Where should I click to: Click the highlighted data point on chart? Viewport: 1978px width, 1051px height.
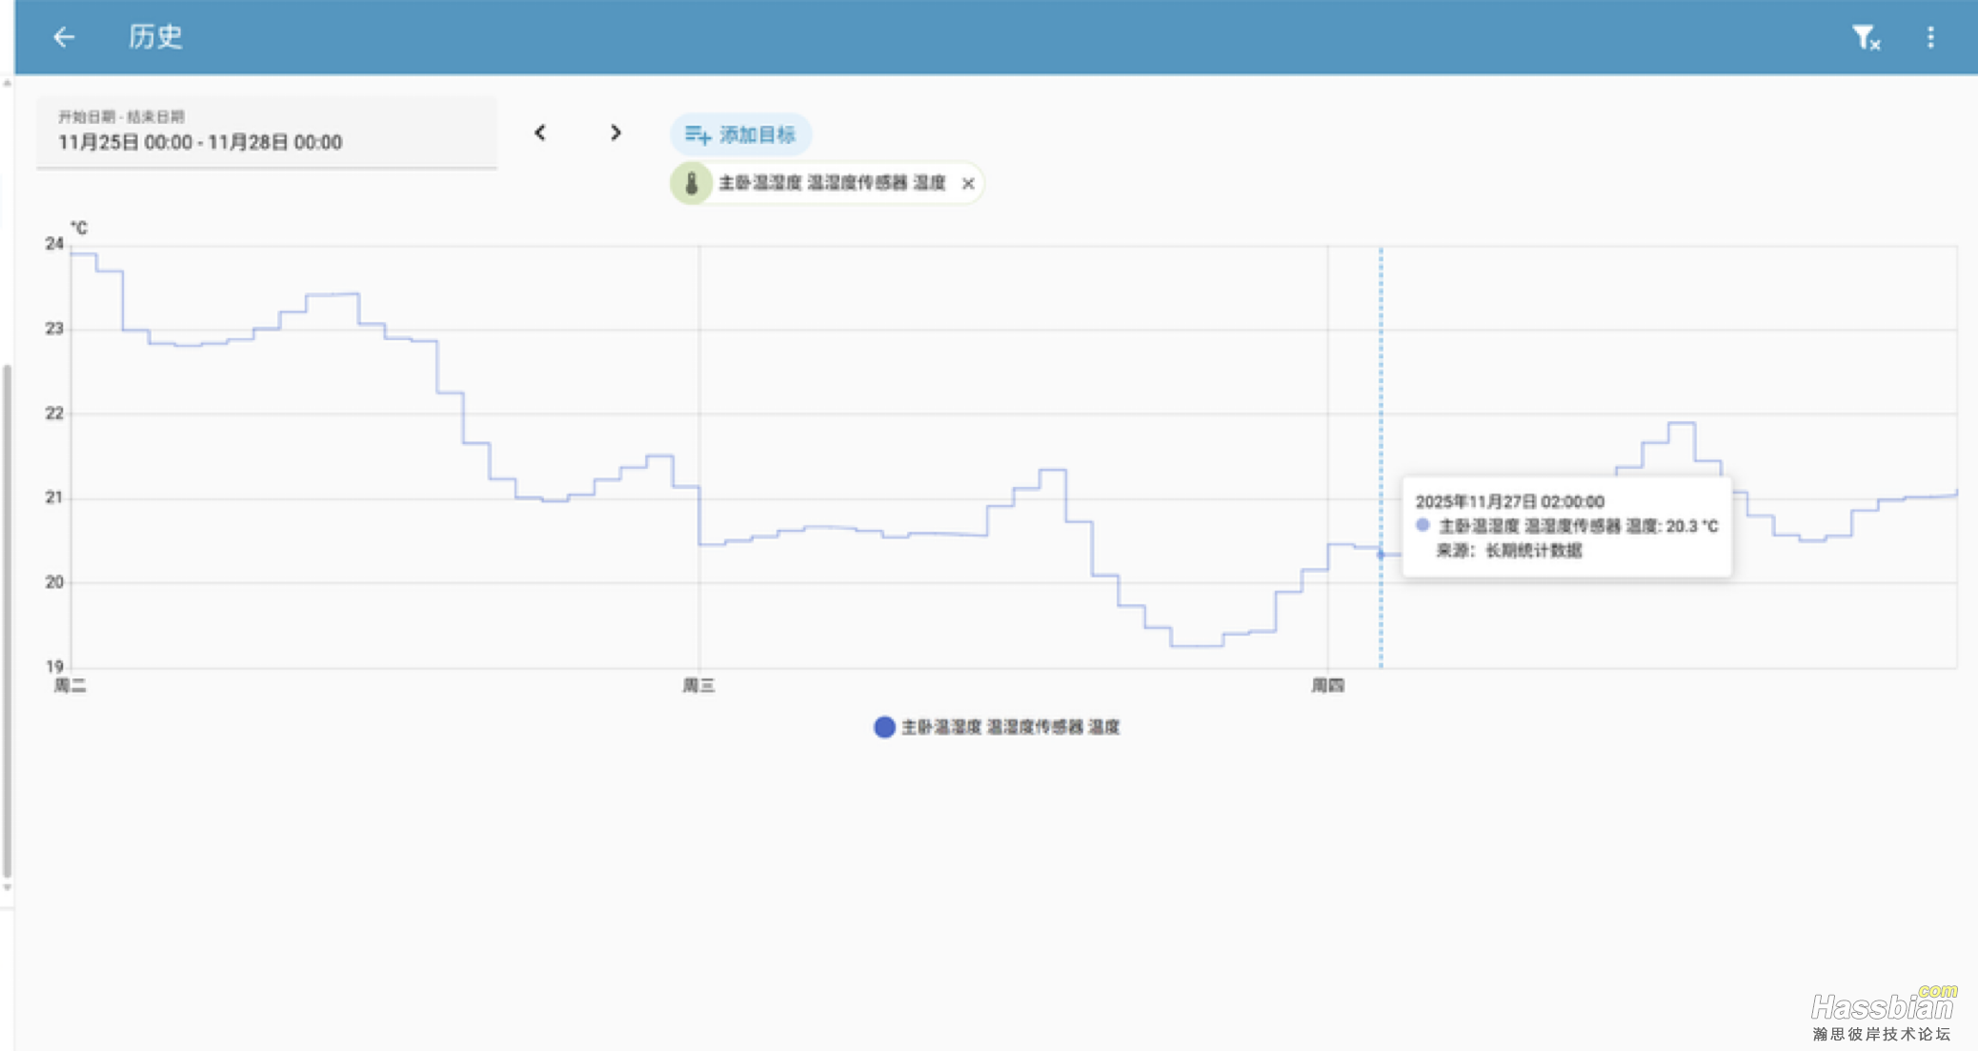click(x=1381, y=555)
